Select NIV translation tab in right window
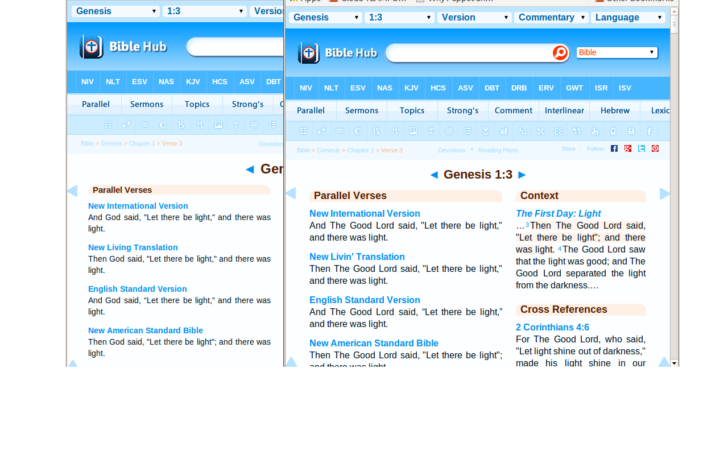The width and height of the screenshot is (728, 455). [x=306, y=88]
